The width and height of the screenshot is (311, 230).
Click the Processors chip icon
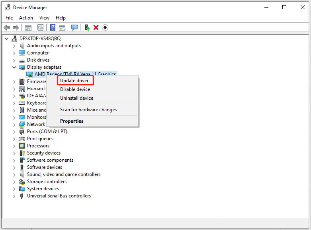tap(22, 146)
